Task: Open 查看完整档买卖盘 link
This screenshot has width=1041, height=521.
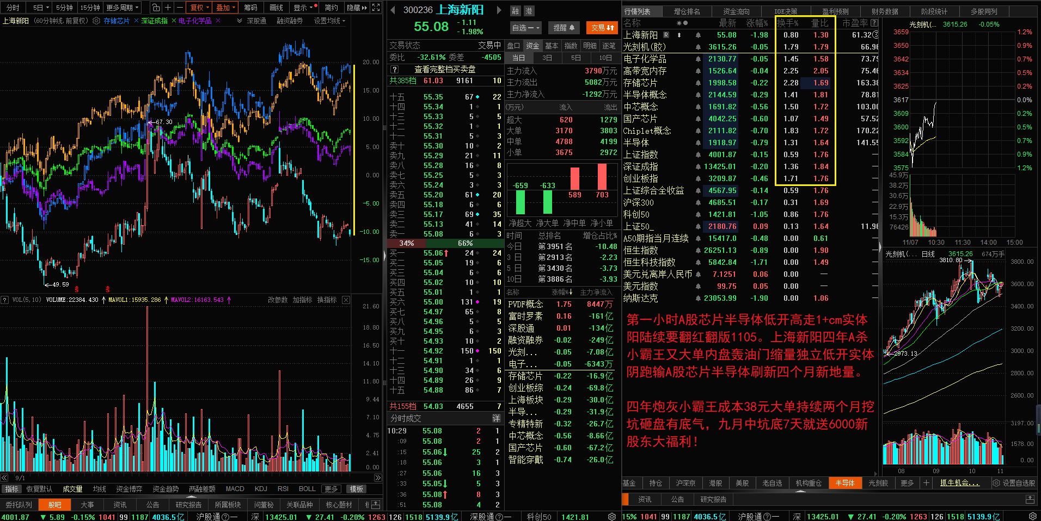Action: tap(445, 69)
